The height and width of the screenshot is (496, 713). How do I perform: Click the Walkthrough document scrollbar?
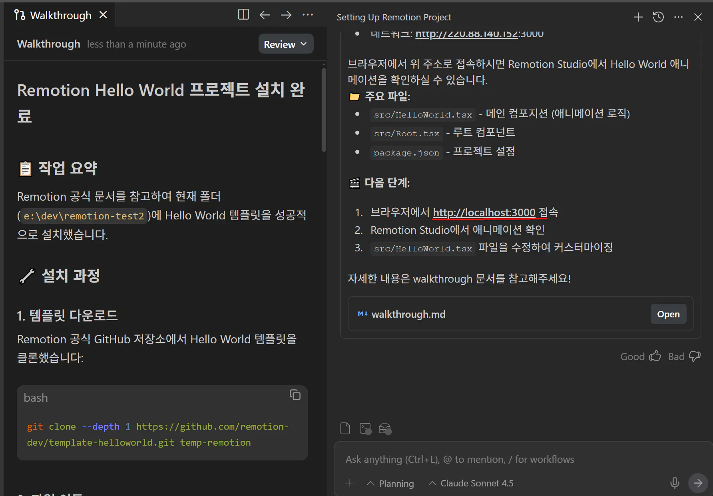click(324, 110)
